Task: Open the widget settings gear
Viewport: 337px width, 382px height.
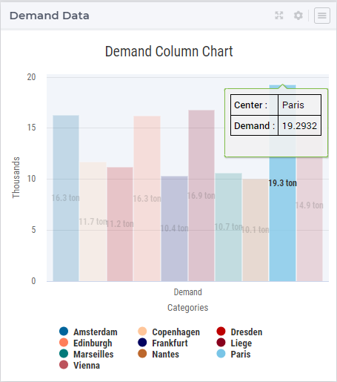Action: click(298, 16)
